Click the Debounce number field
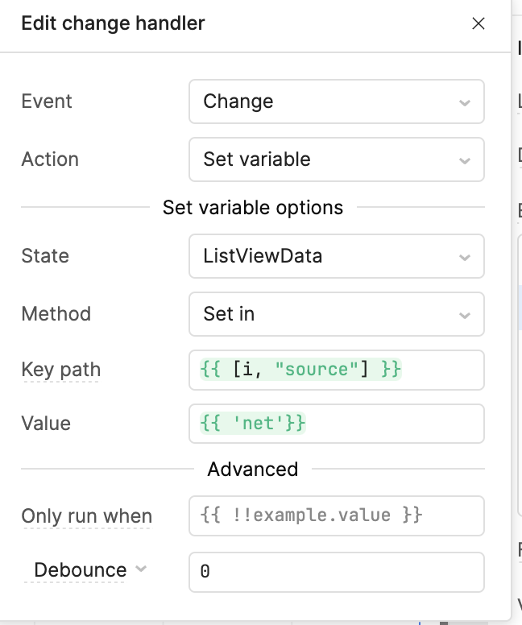This screenshot has width=522, height=625. click(336, 572)
